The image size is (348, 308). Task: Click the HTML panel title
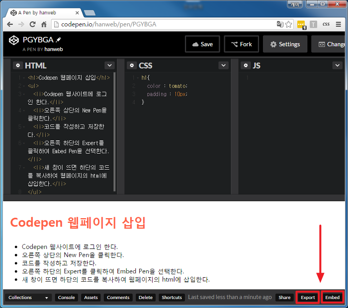35,65
